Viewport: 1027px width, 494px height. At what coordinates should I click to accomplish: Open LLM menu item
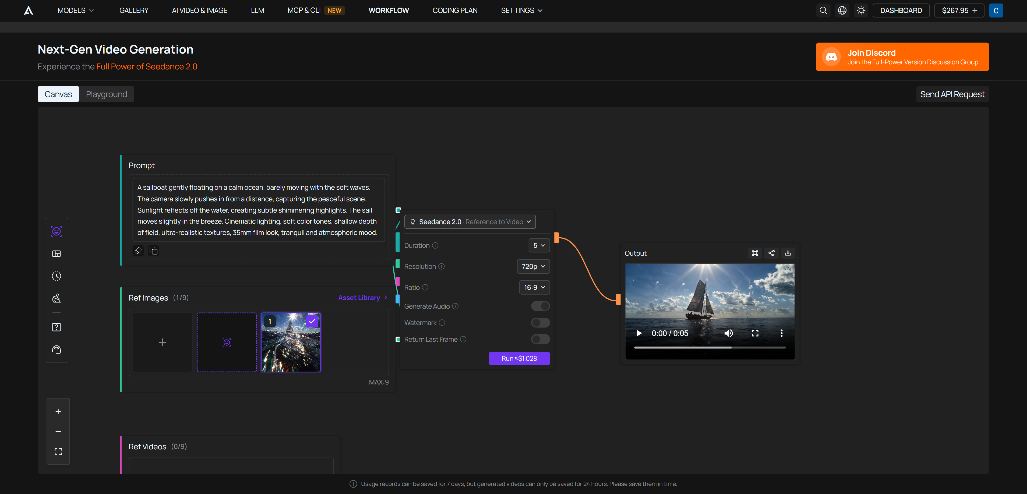[257, 10]
